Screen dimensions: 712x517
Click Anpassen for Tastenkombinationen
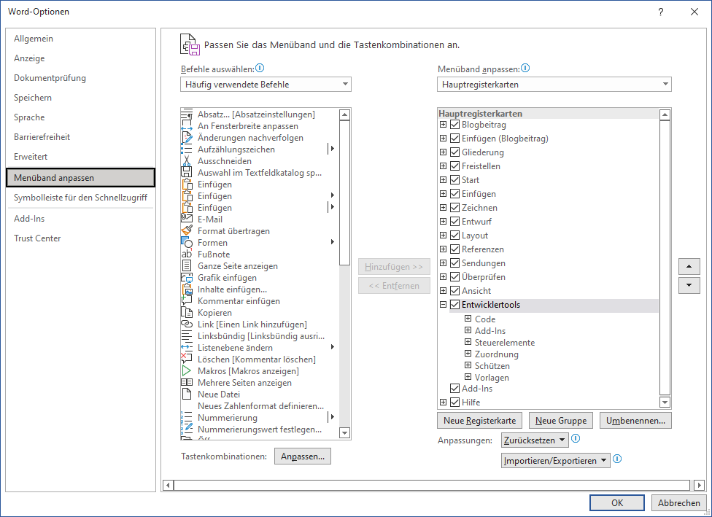point(303,456)
